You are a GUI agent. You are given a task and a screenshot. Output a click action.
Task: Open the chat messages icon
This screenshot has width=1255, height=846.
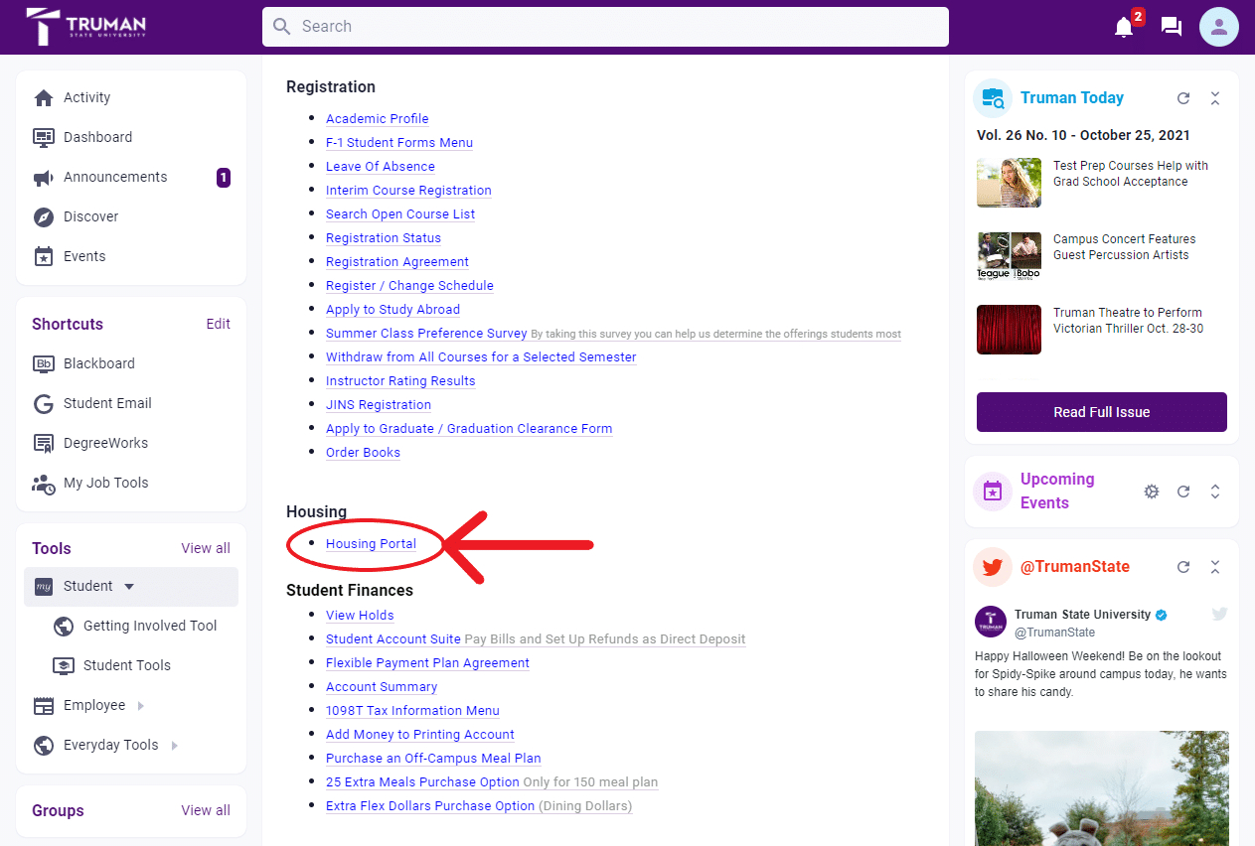point(1172,27)
